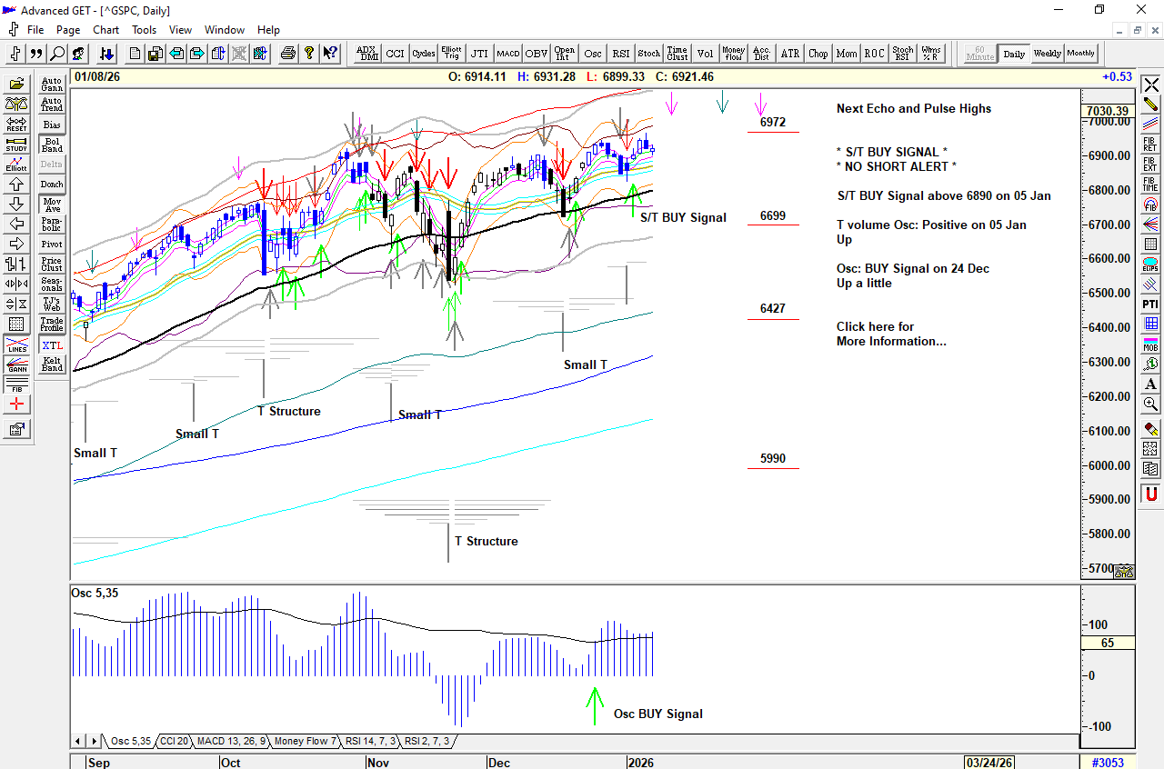This screenshot has width=1164, height=769.
Task: Select the Money Flow 7 tab
Action: pos(306,742)
